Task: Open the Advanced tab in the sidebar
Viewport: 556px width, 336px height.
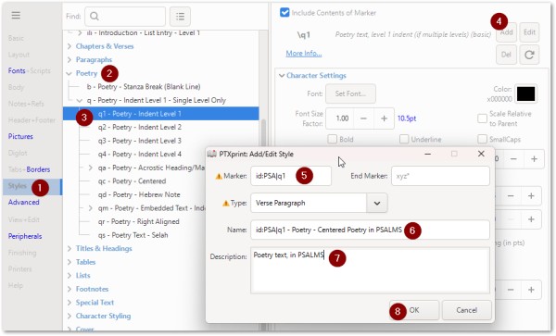Action: coord(24,202)
